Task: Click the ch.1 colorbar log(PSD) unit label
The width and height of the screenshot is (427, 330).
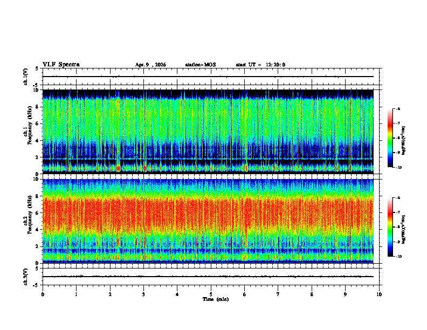Action: [403, 141]
